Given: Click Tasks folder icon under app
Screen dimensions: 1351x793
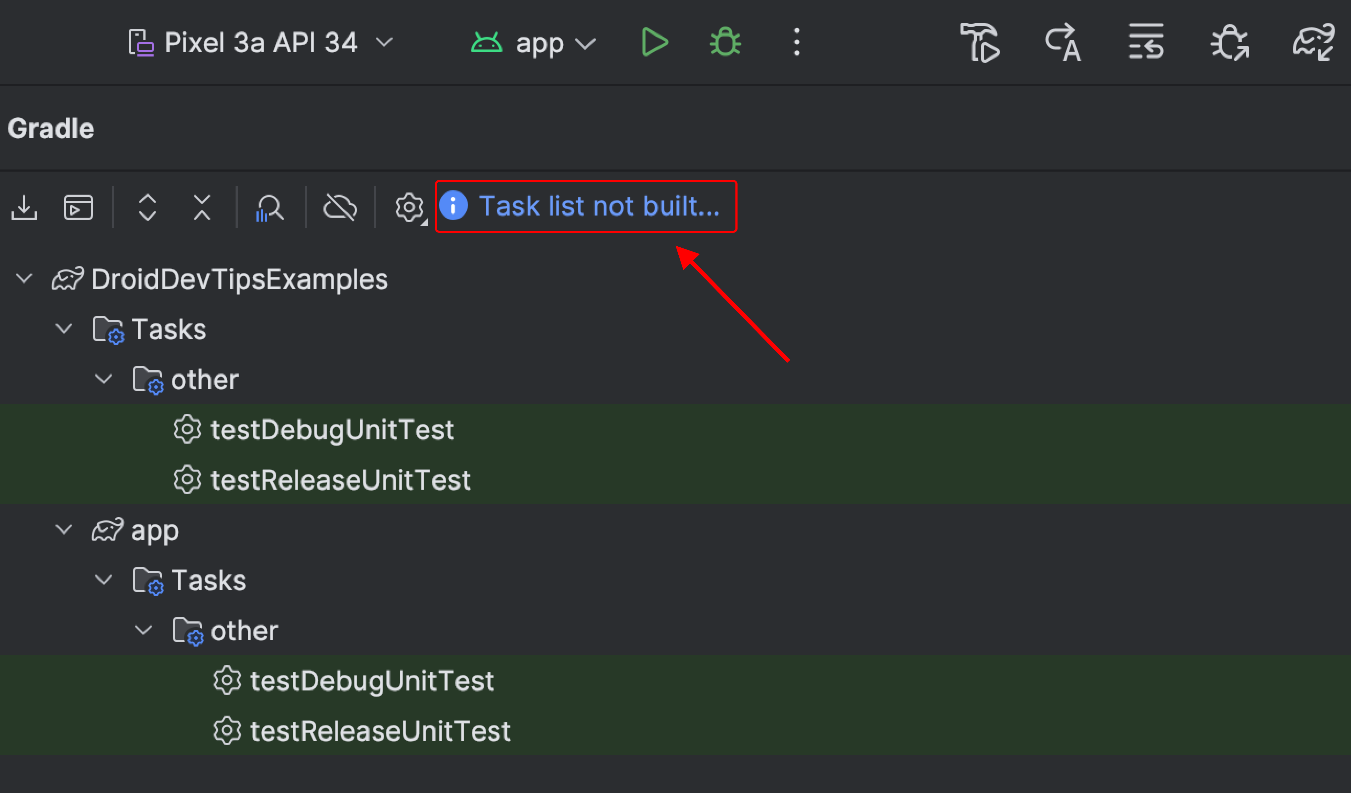Looking at the screenshot, I should tap(148, 581).
